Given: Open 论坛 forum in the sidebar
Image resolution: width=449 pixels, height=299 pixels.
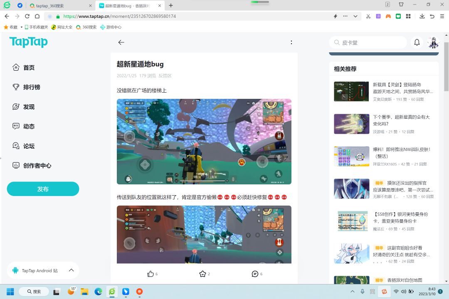Looking at the screenshot, I should pyautogui.click(x=23, y=146).
